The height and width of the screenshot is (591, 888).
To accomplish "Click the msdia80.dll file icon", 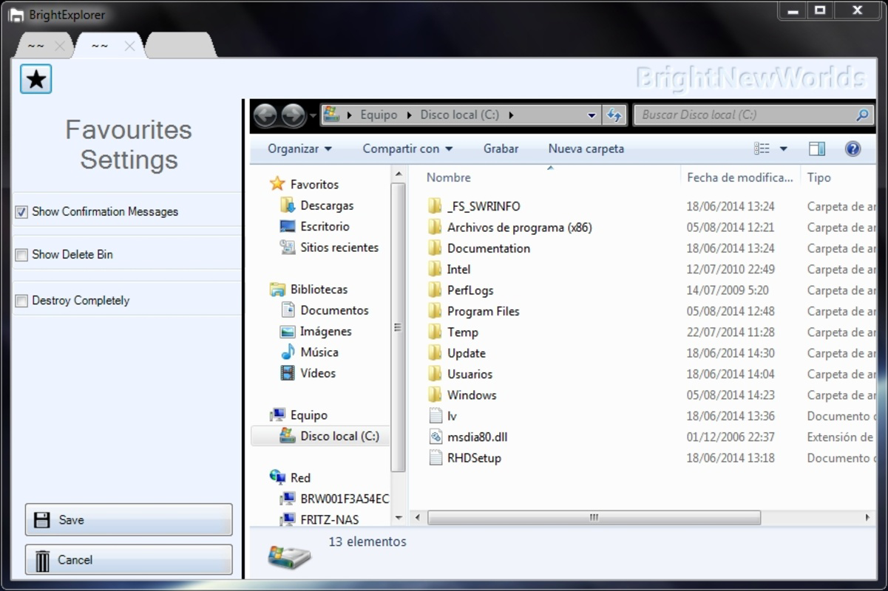I will click(x=435, y=437).
